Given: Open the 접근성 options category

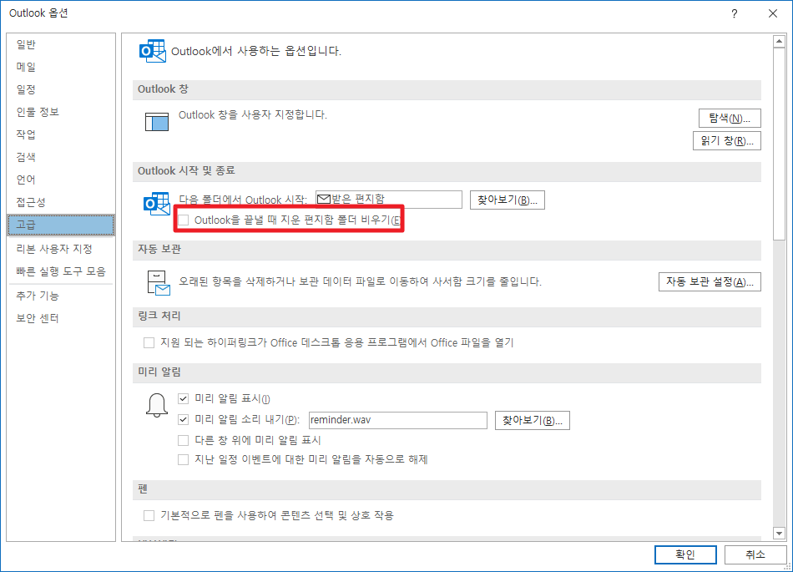Looking at the screenshot, I should point(61,202).
